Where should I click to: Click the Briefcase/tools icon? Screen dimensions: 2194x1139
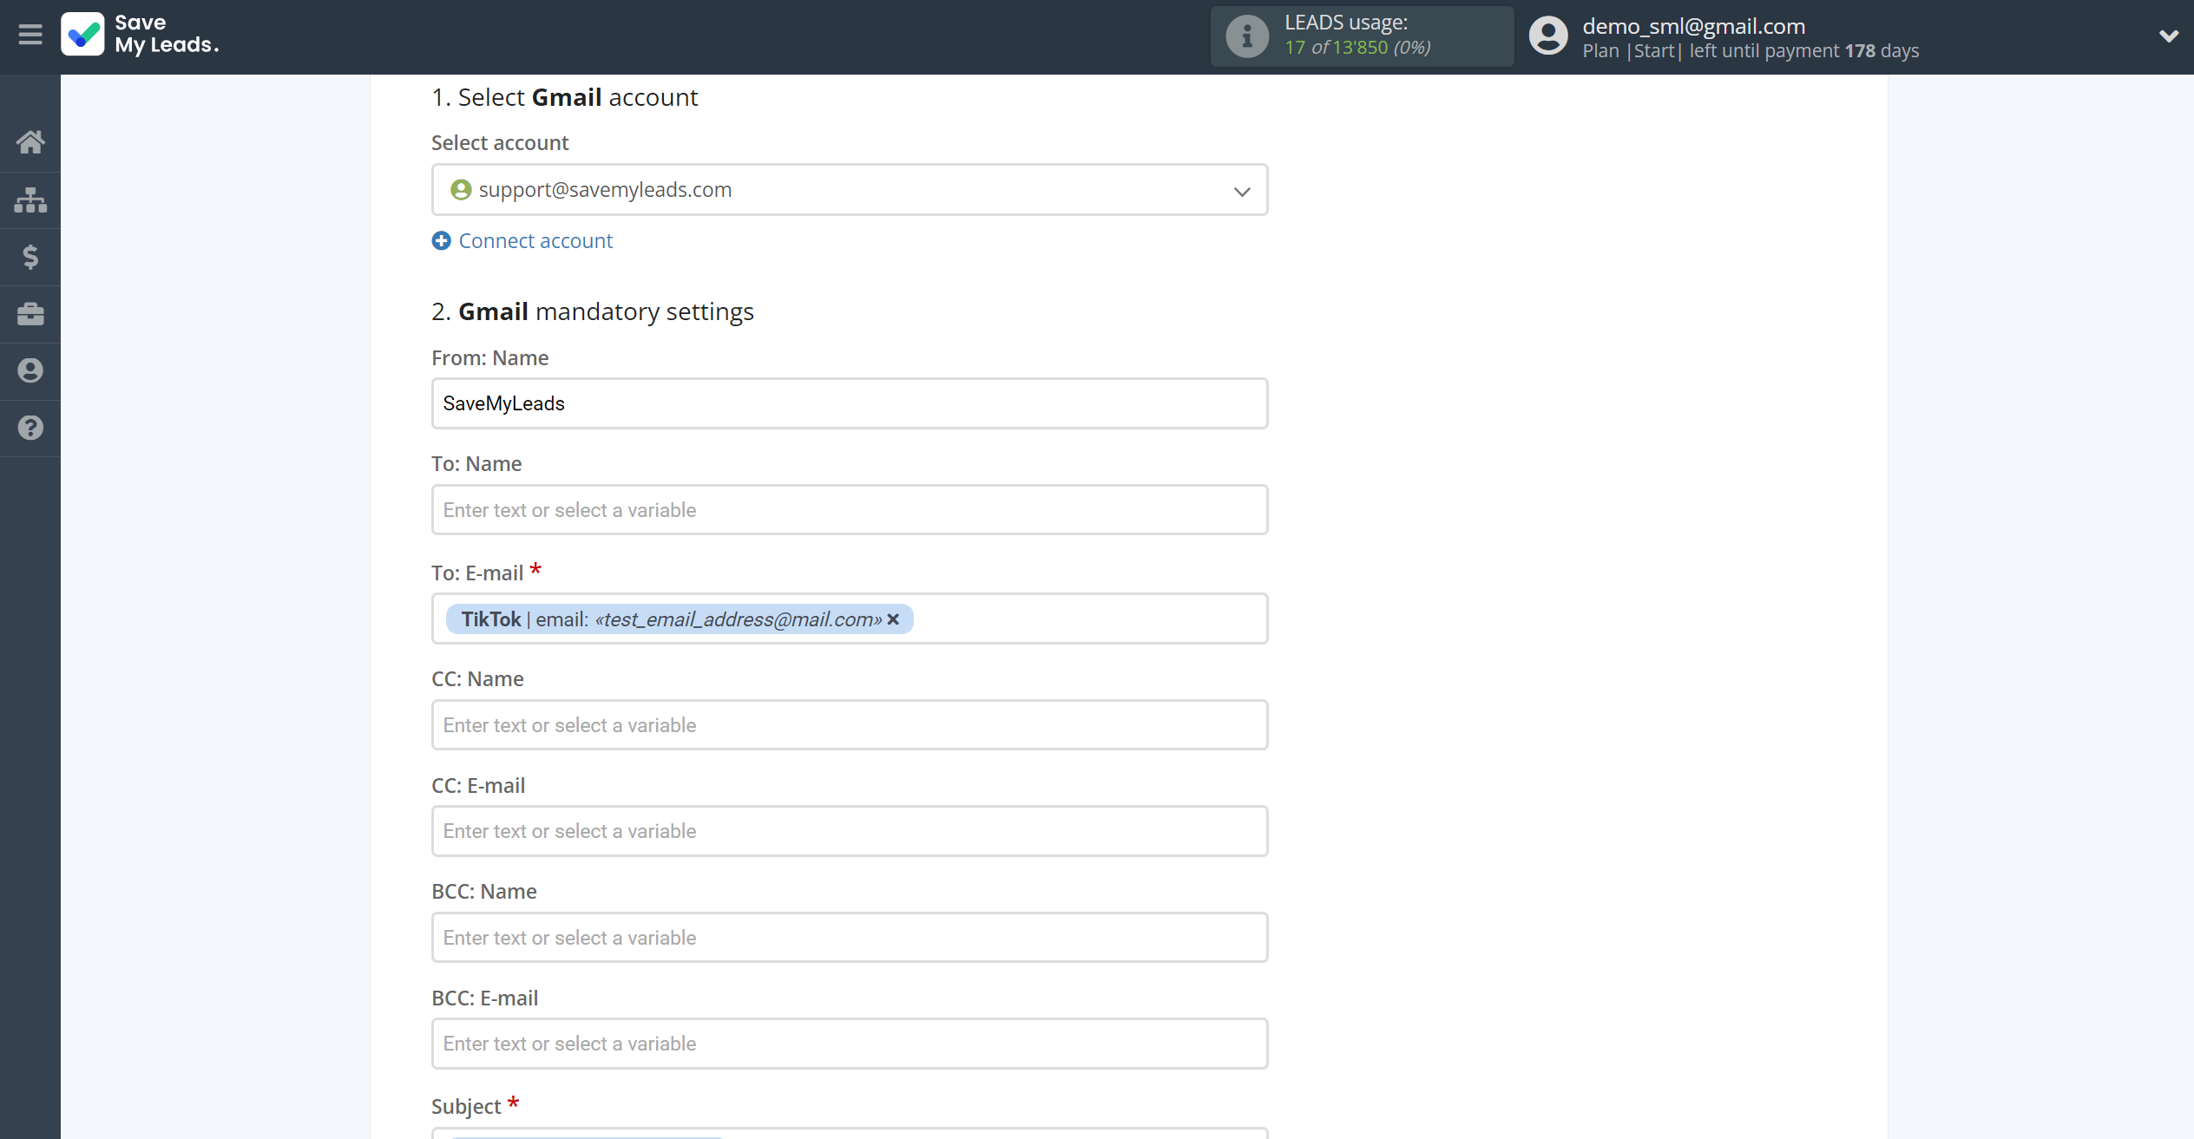click(x=30, y=313)
